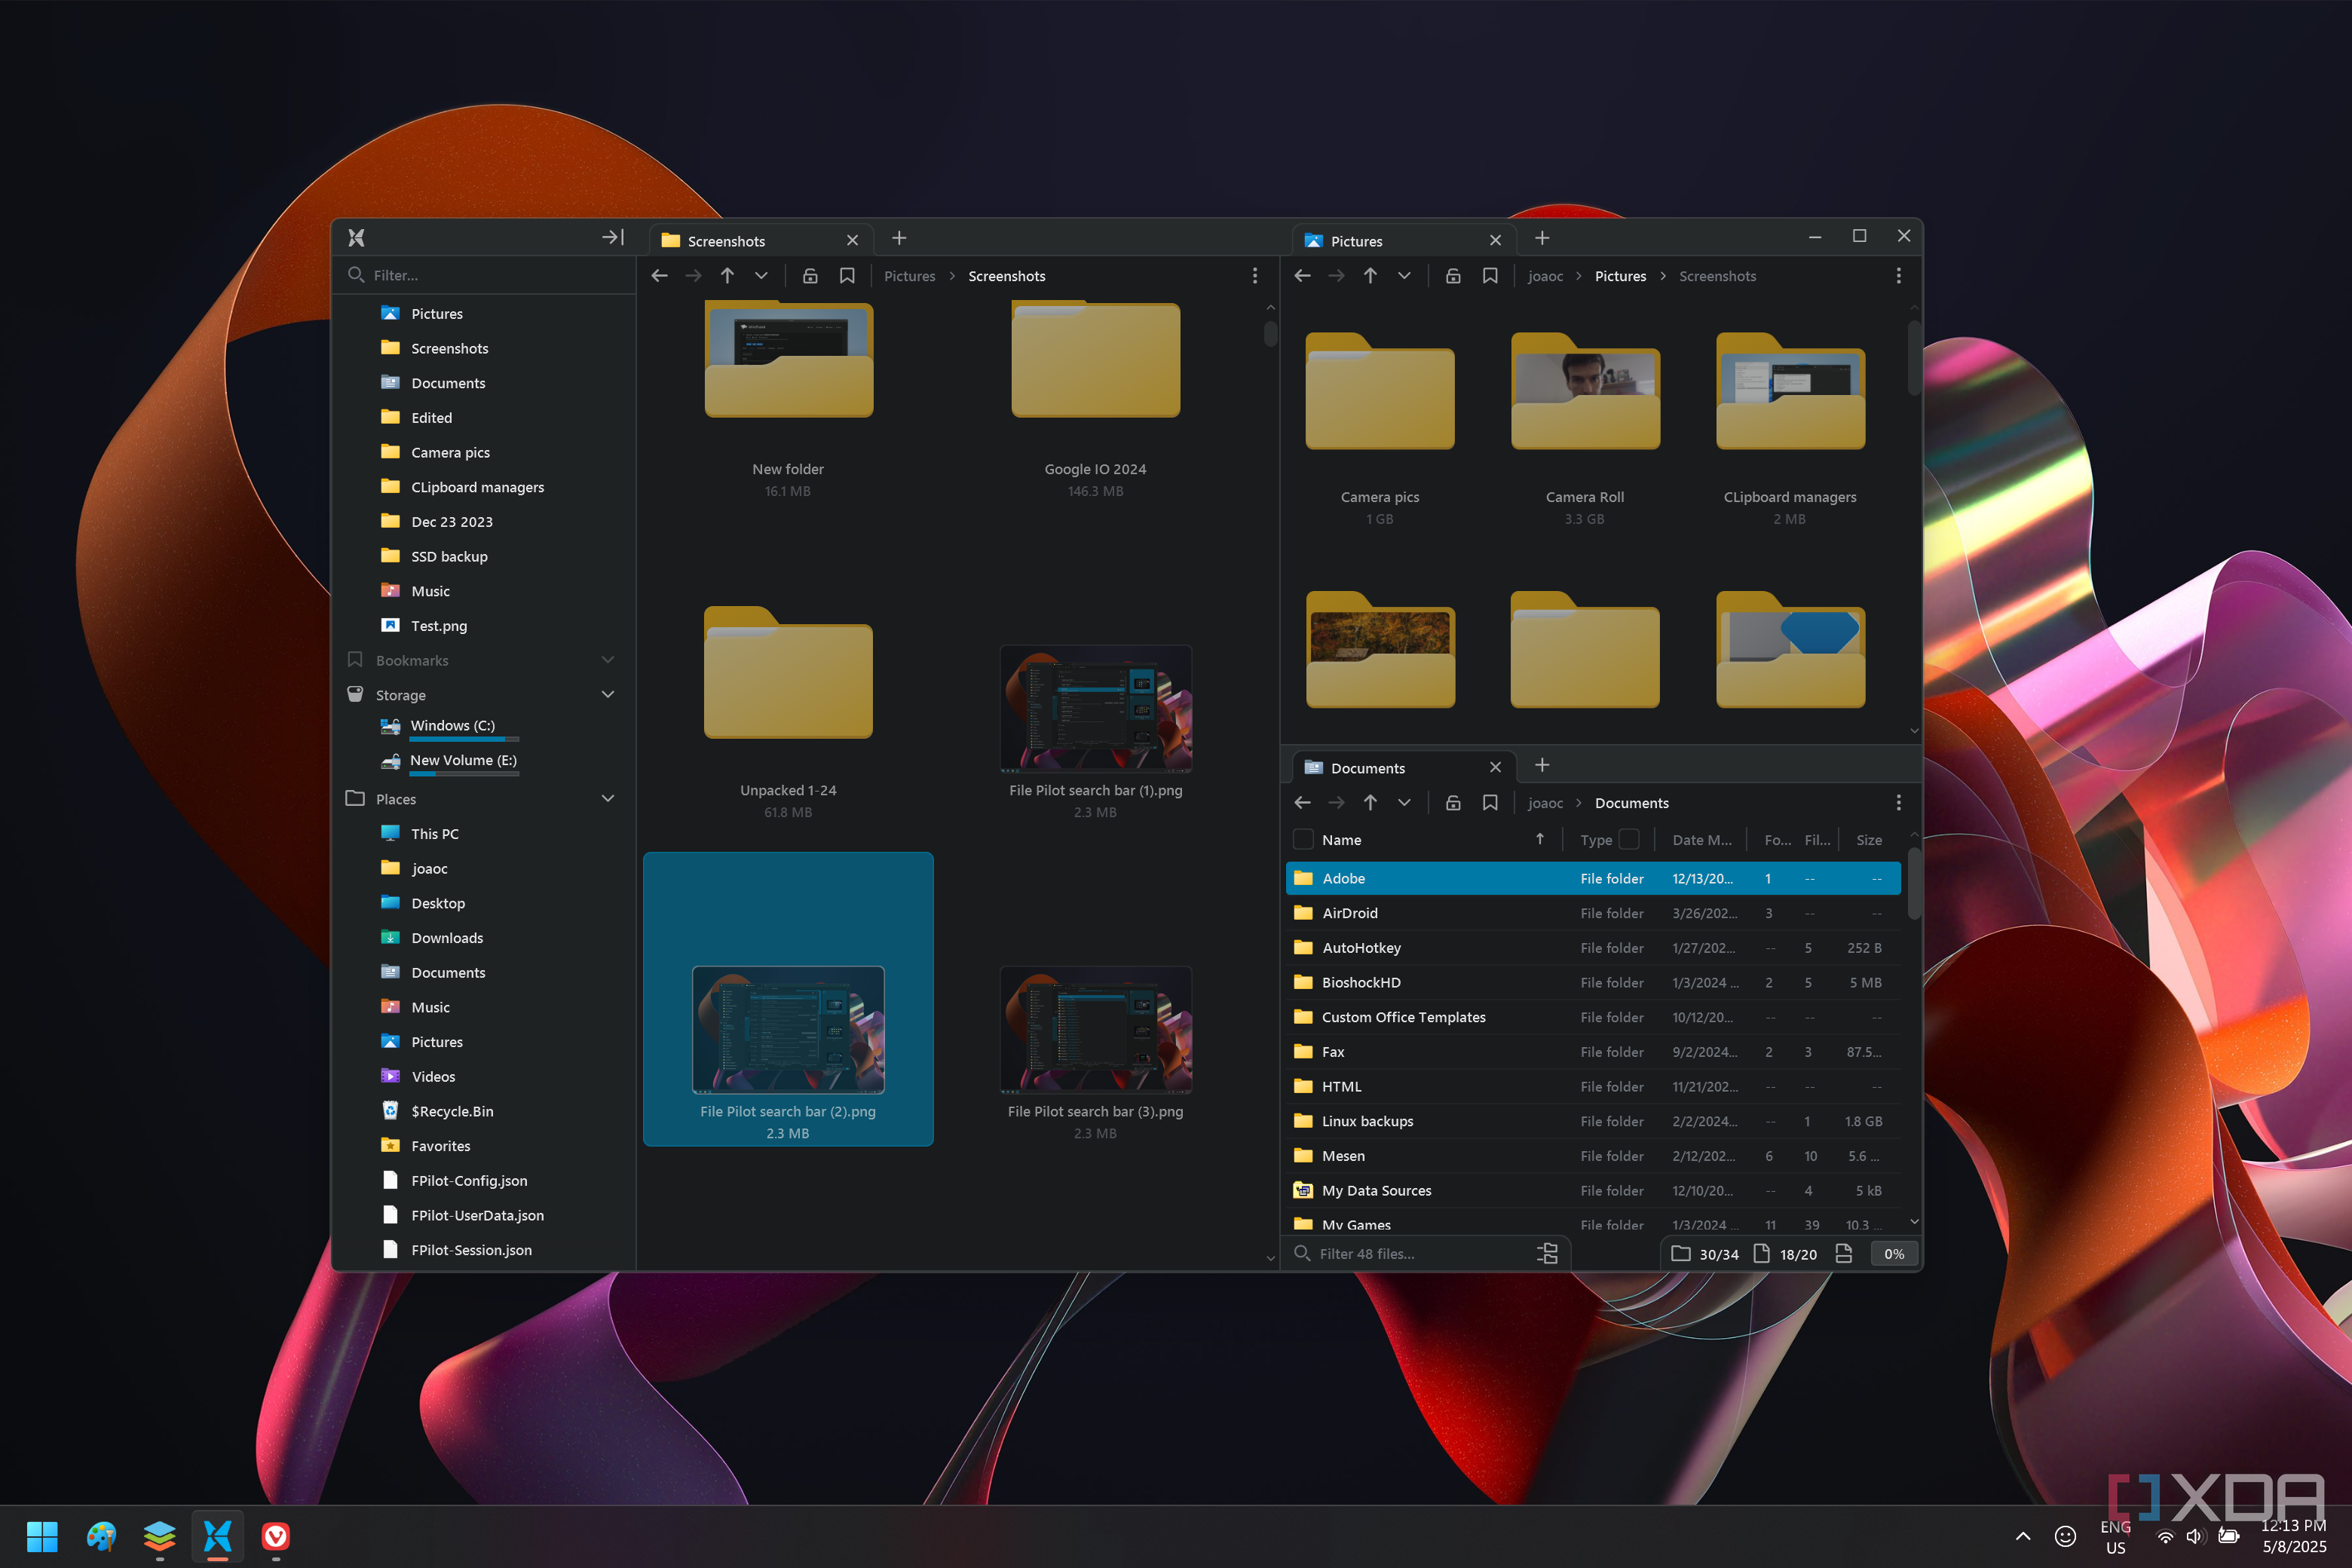Tick the select-all checkbox next to Name
2352x1568 pixels.
[x=1303, y=839]
